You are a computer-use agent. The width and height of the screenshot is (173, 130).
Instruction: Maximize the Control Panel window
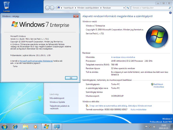[x=164, y=3]
